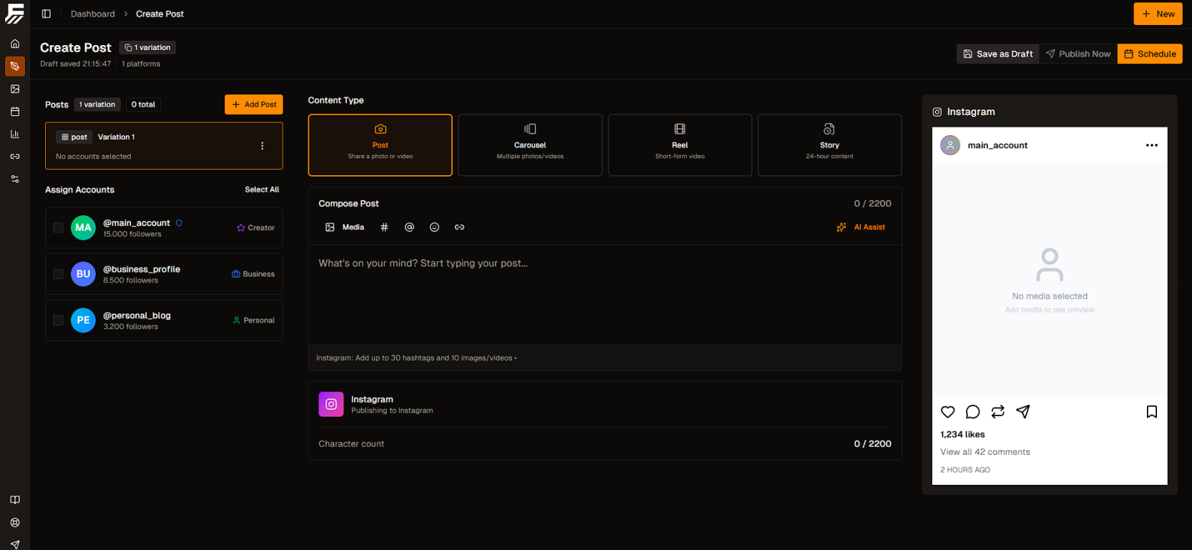The width and height of the screenshot is (1192, 550).
Task: Click the 1 variation badge next to the Create Post title
Action: (147, 47)
